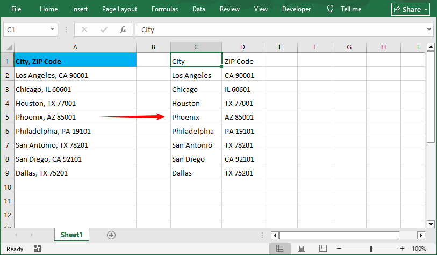Select column D header
This screenshot has width=437, height=255.
pos(242,47)
